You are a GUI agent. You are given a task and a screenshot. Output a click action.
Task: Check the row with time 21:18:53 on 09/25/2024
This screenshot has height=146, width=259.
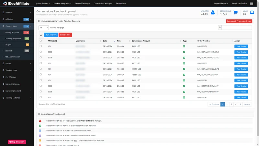[41, 57]
